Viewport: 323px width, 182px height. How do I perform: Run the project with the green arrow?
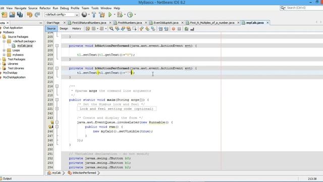coord(110,15)
